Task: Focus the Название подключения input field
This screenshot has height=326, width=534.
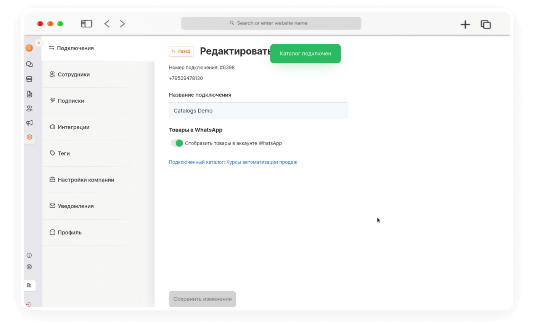Action: coord(258,111)
